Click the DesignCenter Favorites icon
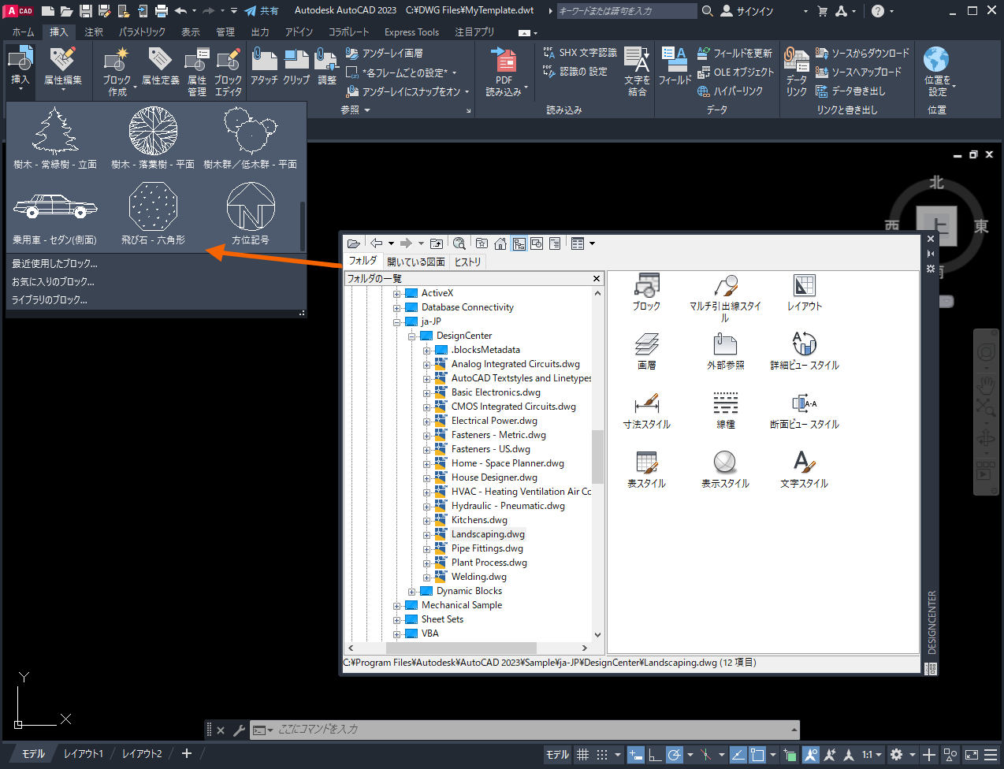This screenshot has width=1004, height=769. coord(482,243)
